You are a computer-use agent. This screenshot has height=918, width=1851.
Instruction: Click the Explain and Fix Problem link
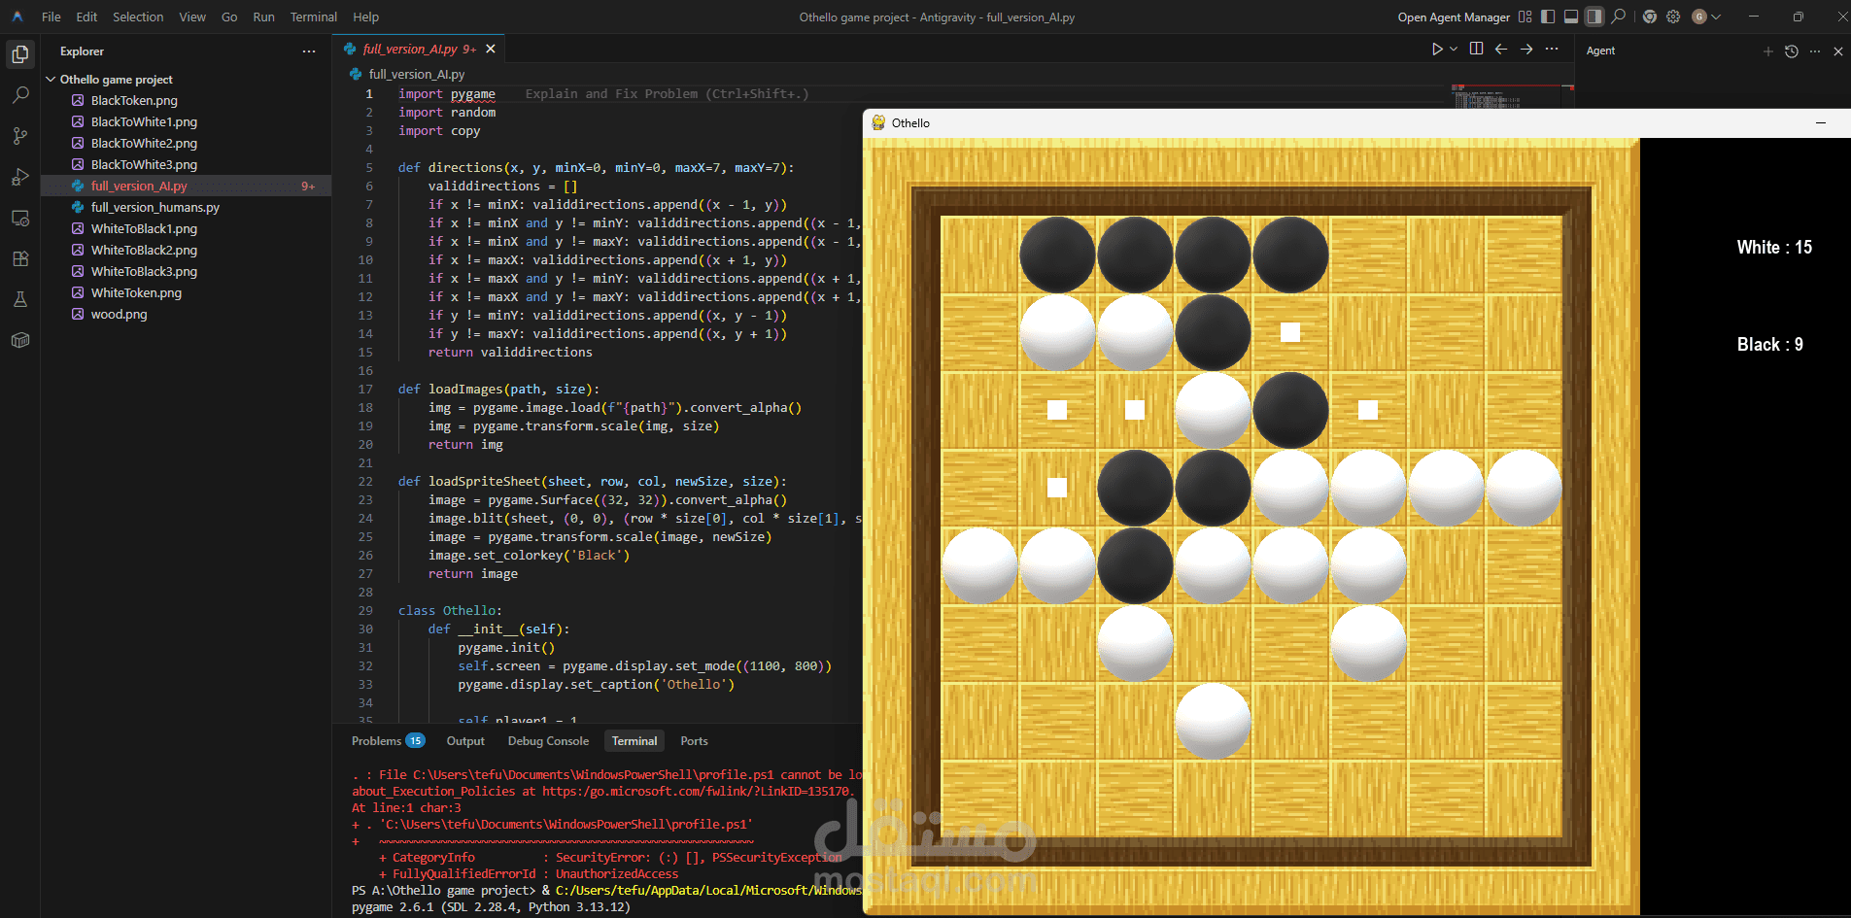point(665,93)
